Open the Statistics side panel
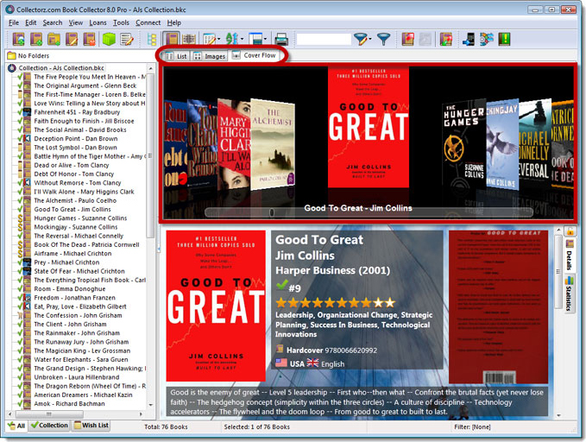Screen dimensions: 586x442 (570, 294)
